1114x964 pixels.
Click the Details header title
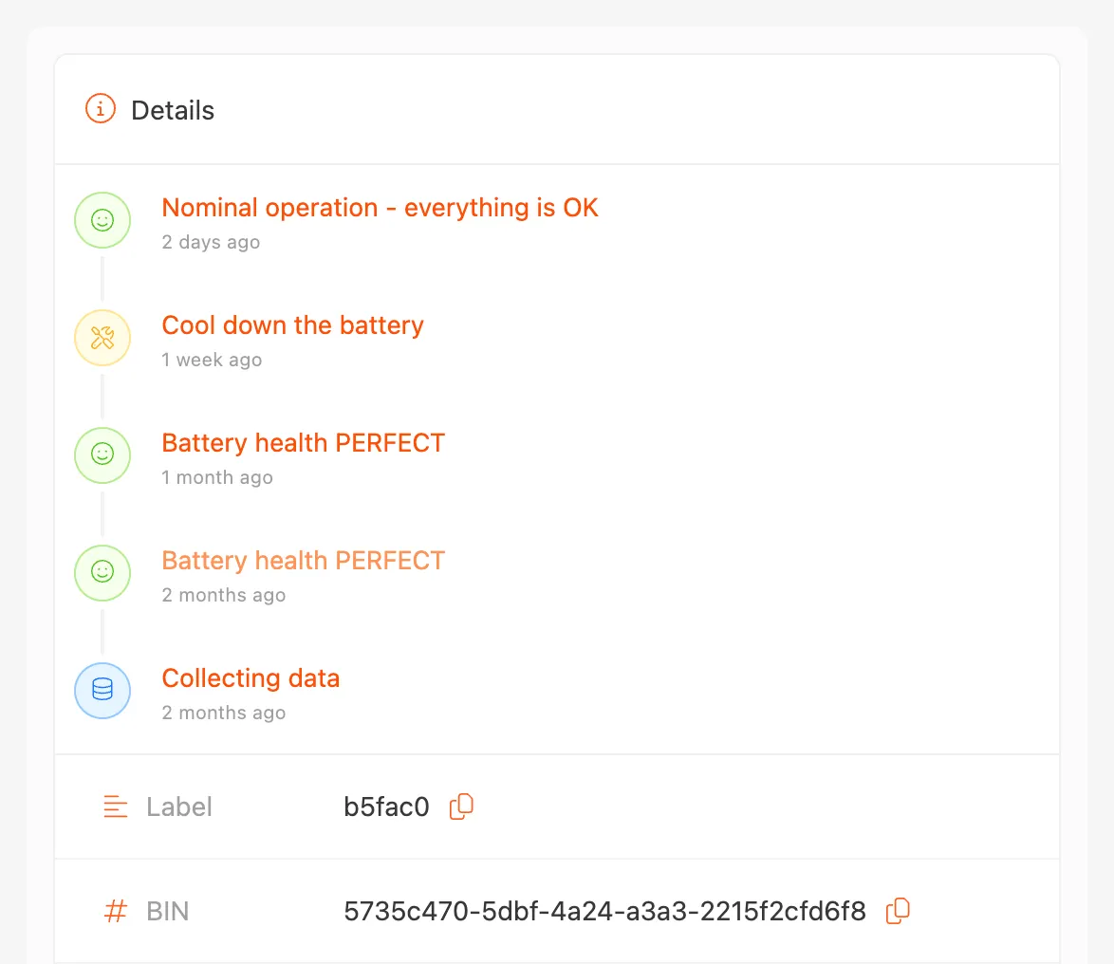click(x=173, y=110)
